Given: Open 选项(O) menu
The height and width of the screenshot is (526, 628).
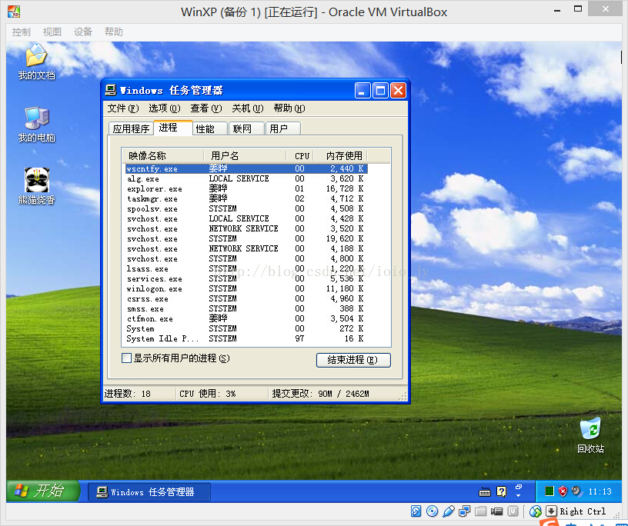Looking at the screenshot, I should [x=165, y=108].
